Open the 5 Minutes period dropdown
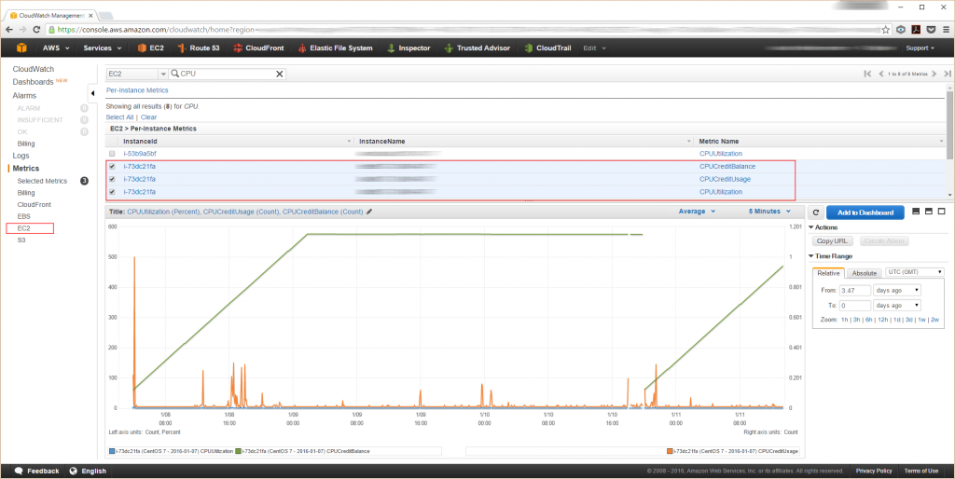This screenshot has width=955, height=479. coord(769,212)
